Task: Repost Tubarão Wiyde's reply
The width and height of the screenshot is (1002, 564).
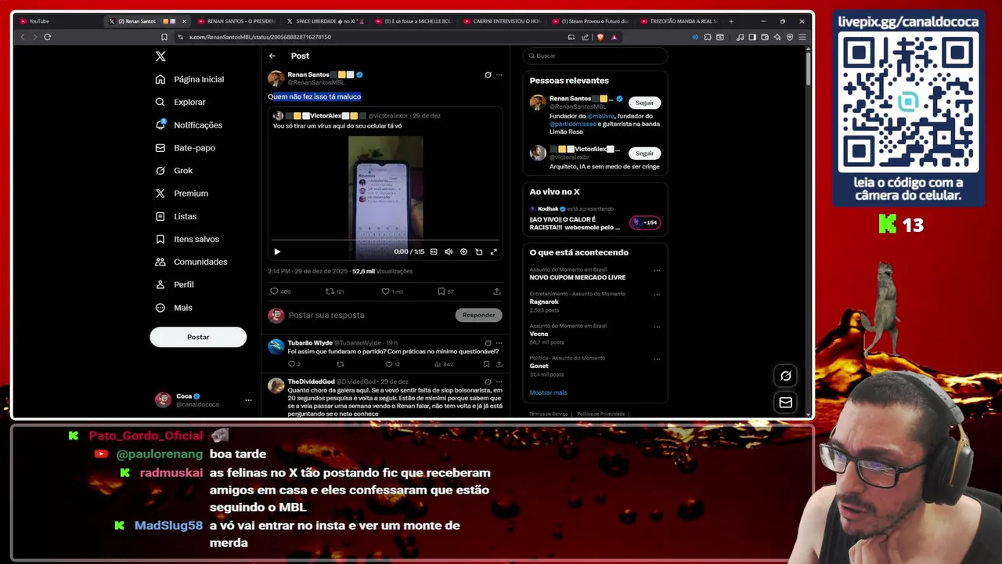Action: coord(340,364)
